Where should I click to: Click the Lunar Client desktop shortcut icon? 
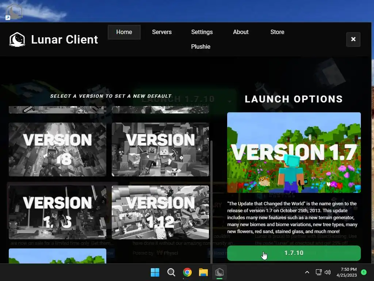click(14, 11)
